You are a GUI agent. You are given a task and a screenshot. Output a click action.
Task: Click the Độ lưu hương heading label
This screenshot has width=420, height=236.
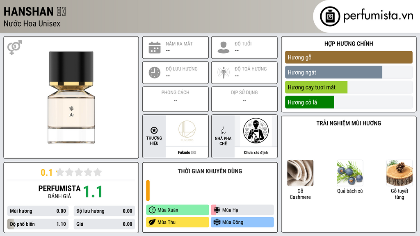click(x=182, y=69)
